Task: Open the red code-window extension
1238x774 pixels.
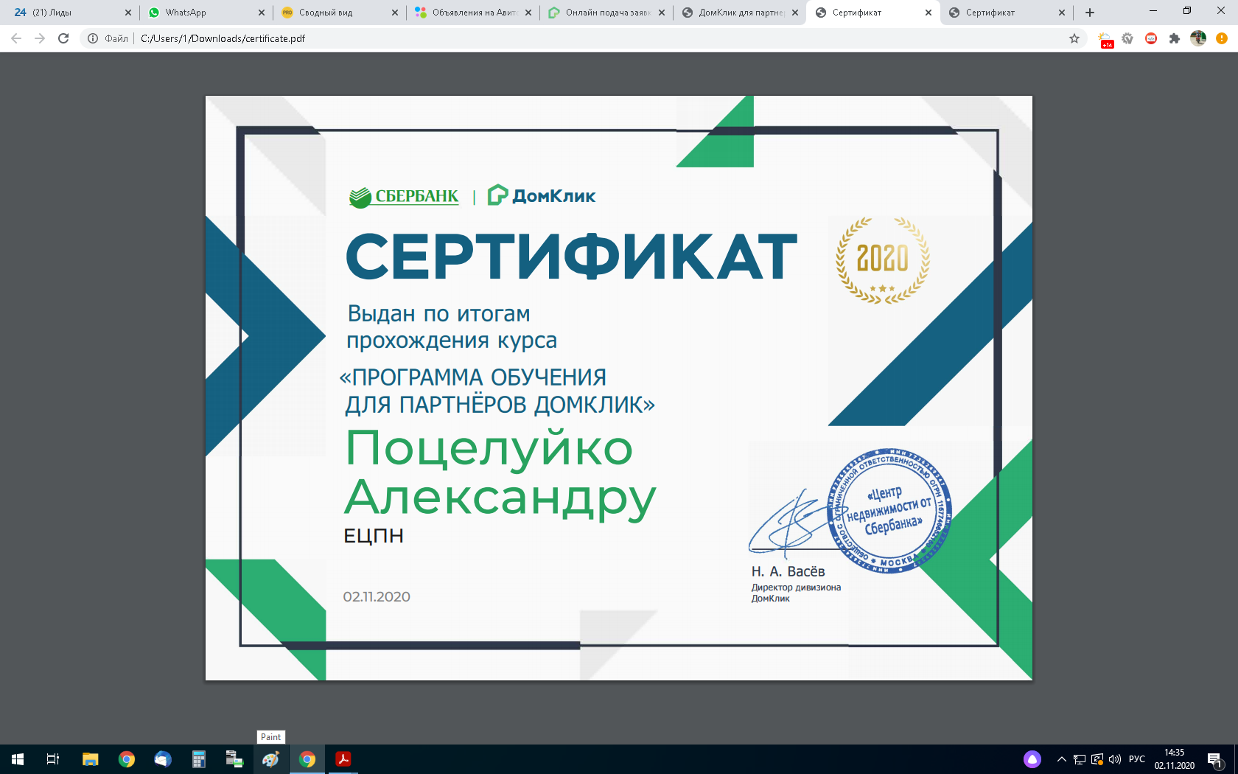Action: point(1151,38)
